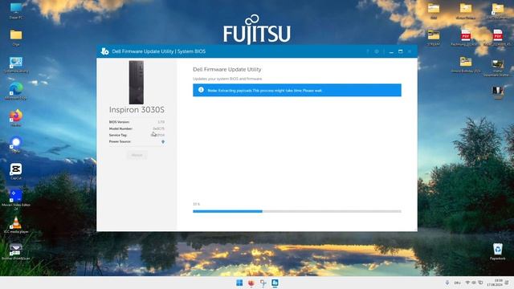Image resolution: width=514 pixels, height=289 pixels.
Task: Click the 'Dell Firmware Update Utility' heading
Action: (x=226, y=70)
